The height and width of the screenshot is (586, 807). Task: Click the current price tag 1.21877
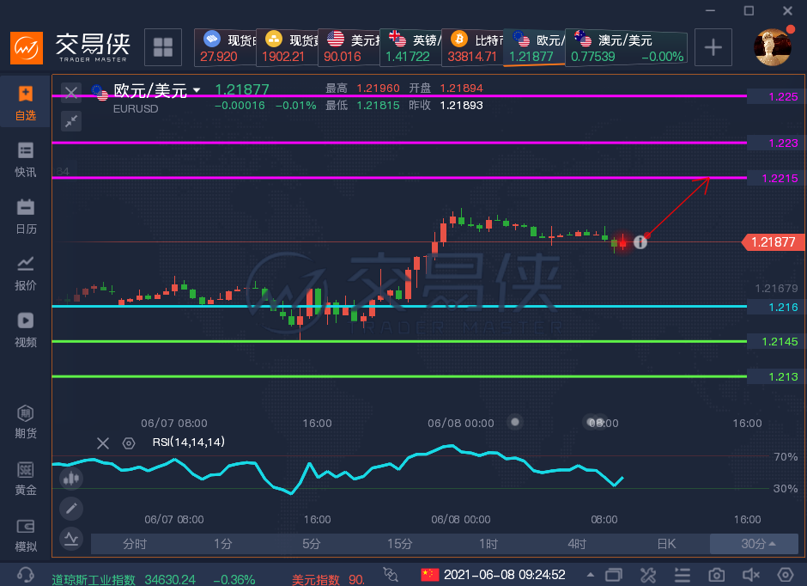773,242
